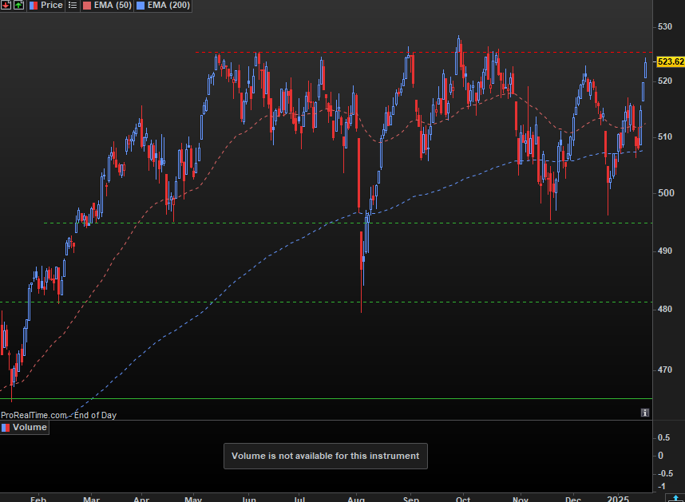685x502 pixels.
Task: Click the 490 price axis label
Action: coord(666,251)
